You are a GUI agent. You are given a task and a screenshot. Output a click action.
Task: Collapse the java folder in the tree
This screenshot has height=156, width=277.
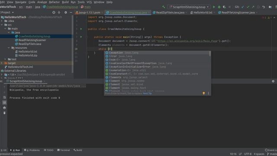[9, 32]
